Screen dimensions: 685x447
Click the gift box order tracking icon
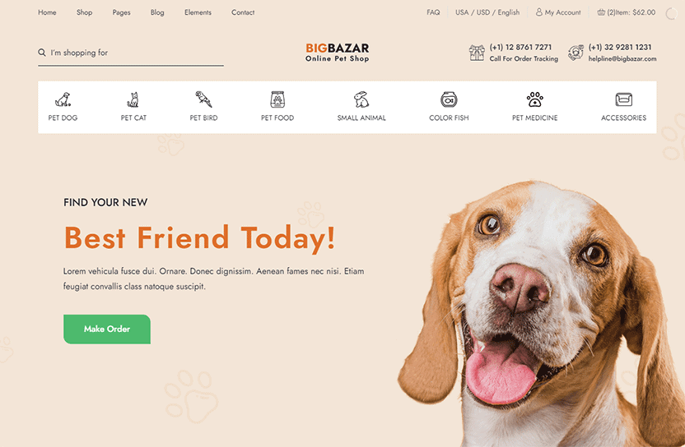477,53
